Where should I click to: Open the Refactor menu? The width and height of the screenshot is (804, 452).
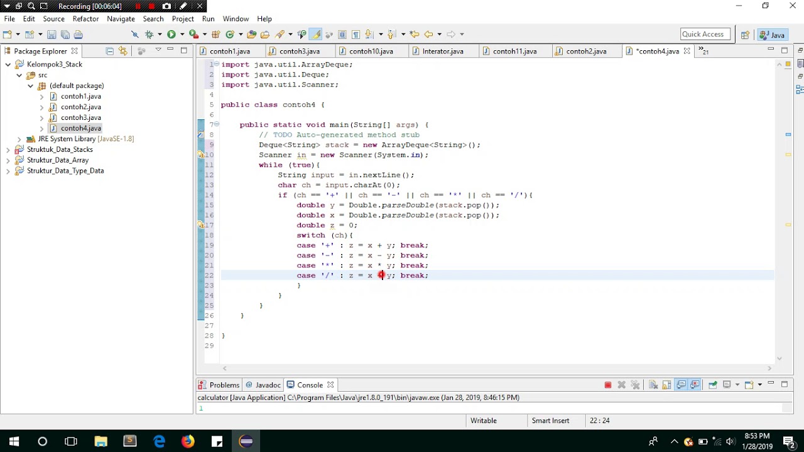click(85, 19)
